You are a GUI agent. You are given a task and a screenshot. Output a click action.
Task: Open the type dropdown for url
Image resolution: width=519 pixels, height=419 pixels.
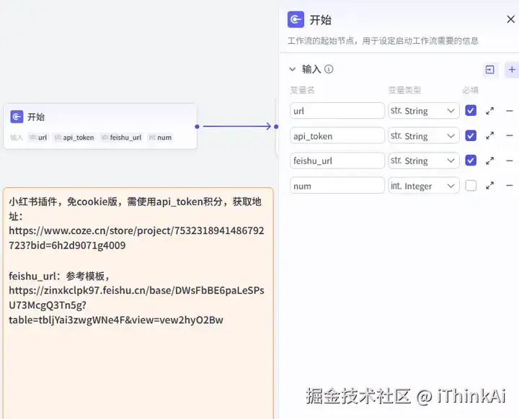(424, 111)
